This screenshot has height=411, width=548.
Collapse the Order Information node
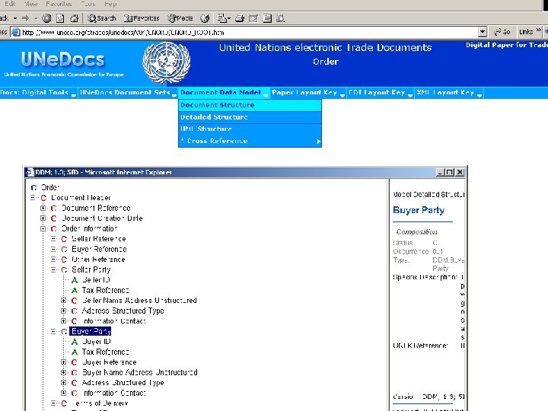(43, 229)
